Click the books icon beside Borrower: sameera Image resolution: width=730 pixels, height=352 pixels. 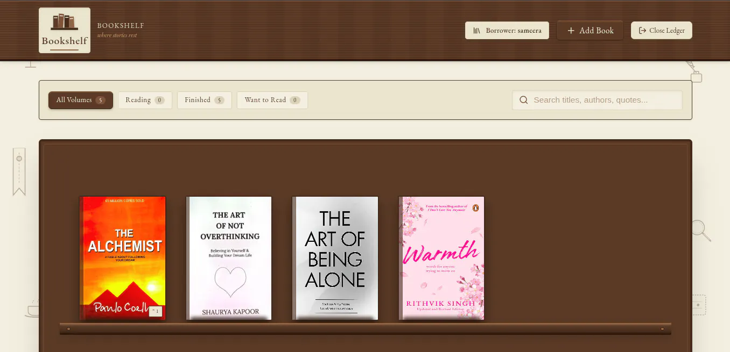476,31
